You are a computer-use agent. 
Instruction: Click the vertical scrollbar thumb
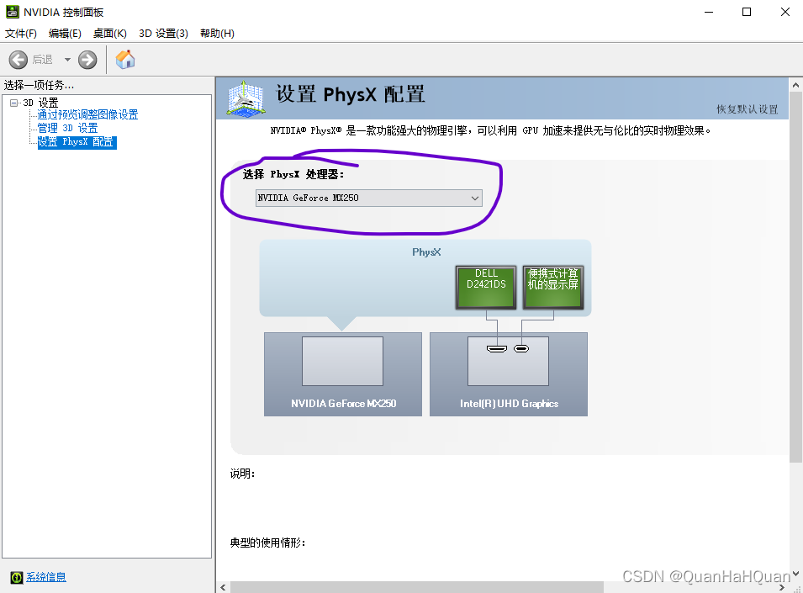tap(795, 277)
